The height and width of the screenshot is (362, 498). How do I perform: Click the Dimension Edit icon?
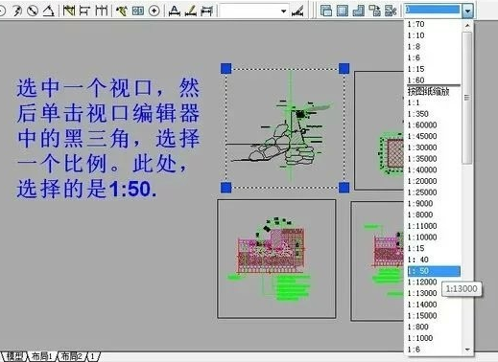(175, 11)
